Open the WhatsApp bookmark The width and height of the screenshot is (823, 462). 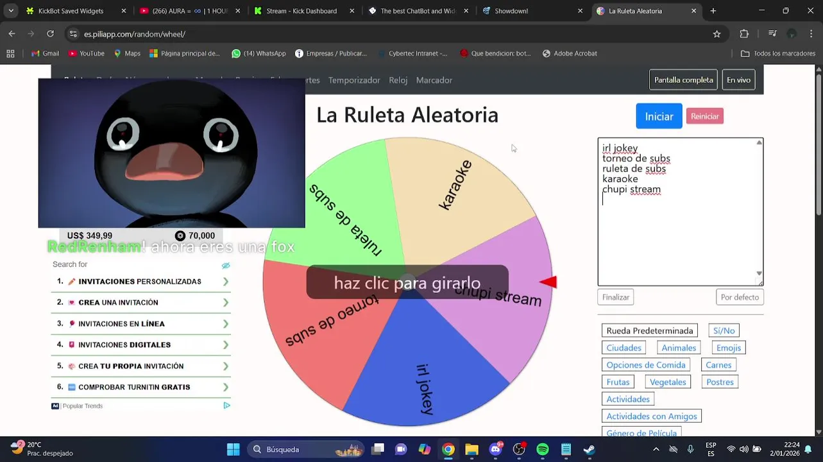click(259, 53)
